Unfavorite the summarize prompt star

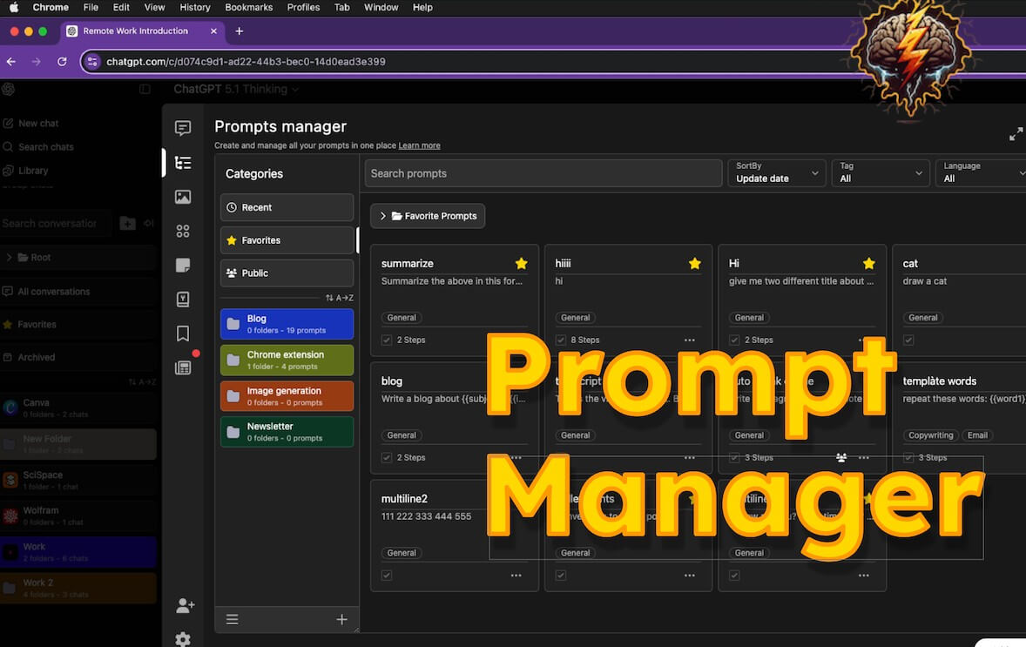pyautogui.click(x=521, y=263)
